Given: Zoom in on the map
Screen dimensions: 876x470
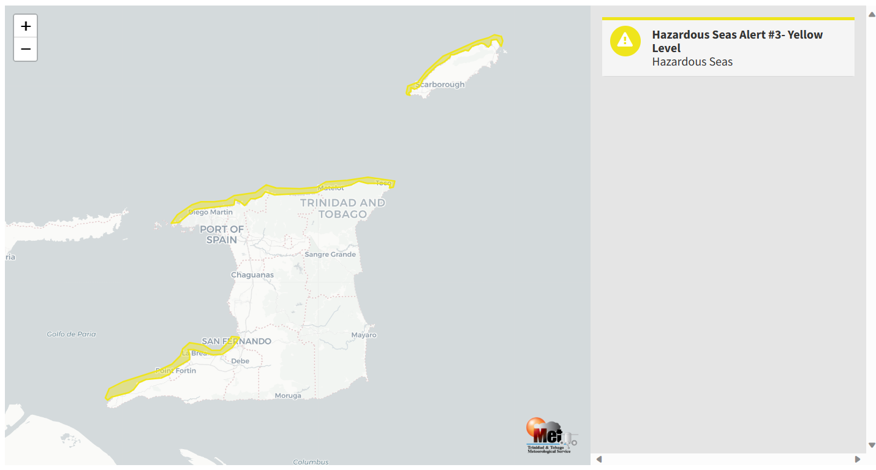Looking at the screenshot, I should (26, 26).
